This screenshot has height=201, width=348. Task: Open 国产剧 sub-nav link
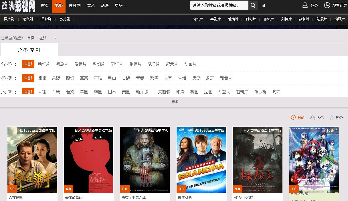tap(9, 19)
